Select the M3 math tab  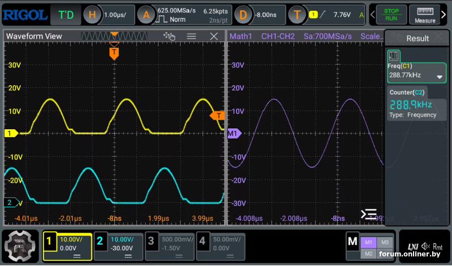pos(385,242)
